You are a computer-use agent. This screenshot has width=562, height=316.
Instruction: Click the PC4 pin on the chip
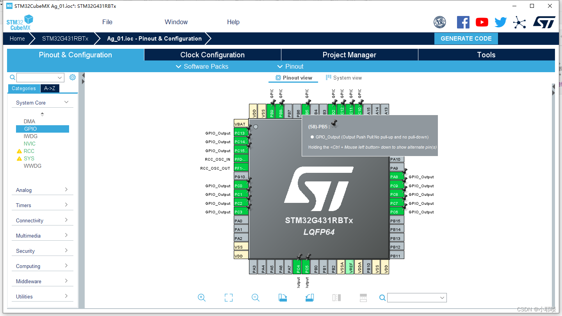tap(297, 267)
